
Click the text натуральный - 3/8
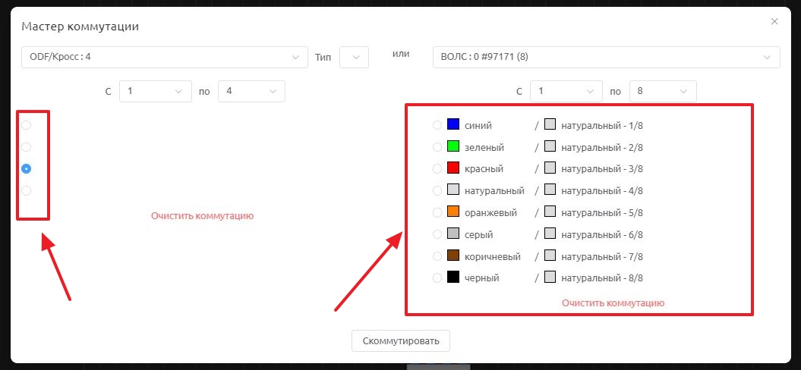[602, 169]
